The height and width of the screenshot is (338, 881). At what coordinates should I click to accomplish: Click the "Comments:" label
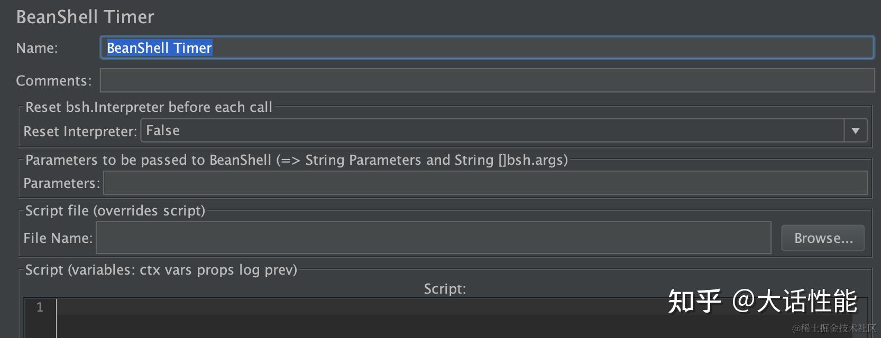[54, 81]
